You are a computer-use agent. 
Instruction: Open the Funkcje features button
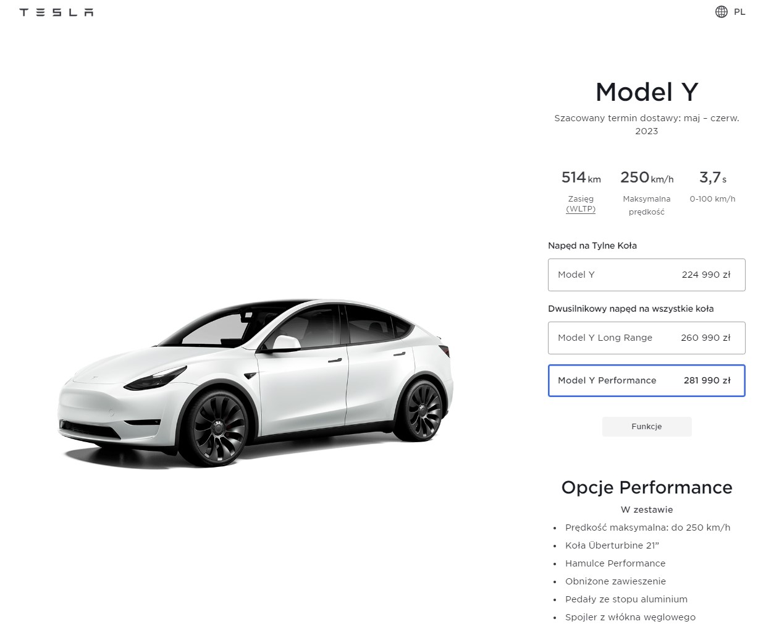pyautogui.click(x=646, y=427)
